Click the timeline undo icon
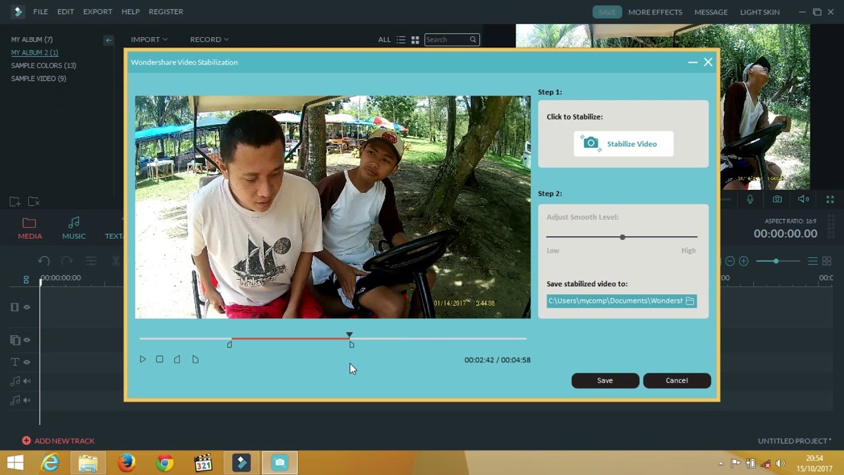844x475 pixels. pos(44,261)
